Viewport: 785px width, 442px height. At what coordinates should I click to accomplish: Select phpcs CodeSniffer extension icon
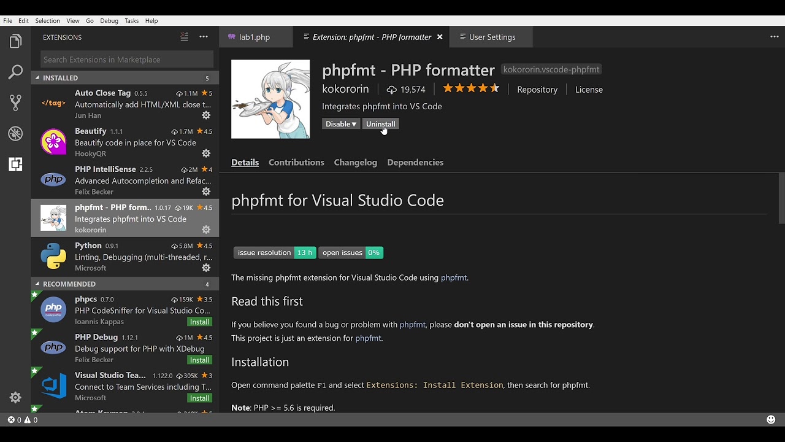click(53, 309)
